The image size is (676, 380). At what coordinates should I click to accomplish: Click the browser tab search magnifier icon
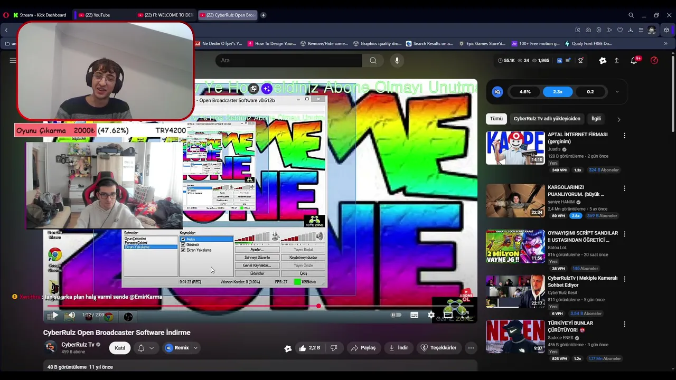(631, 15)
